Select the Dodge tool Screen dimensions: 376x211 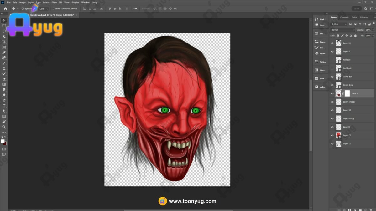point(4,95)
